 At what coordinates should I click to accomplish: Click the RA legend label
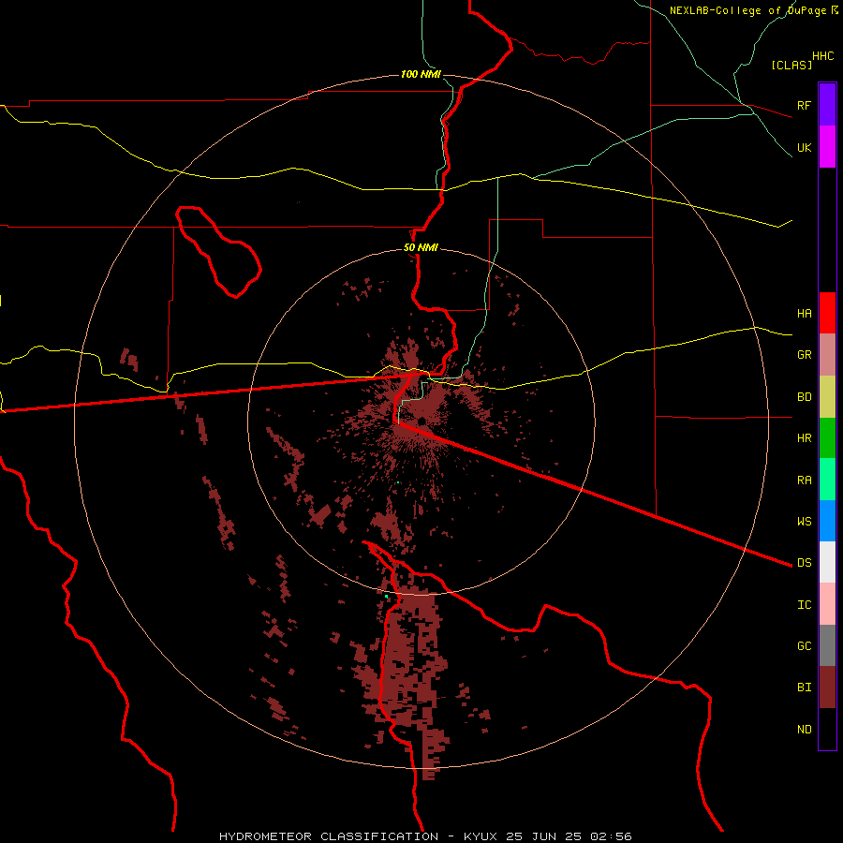[805, 480]
